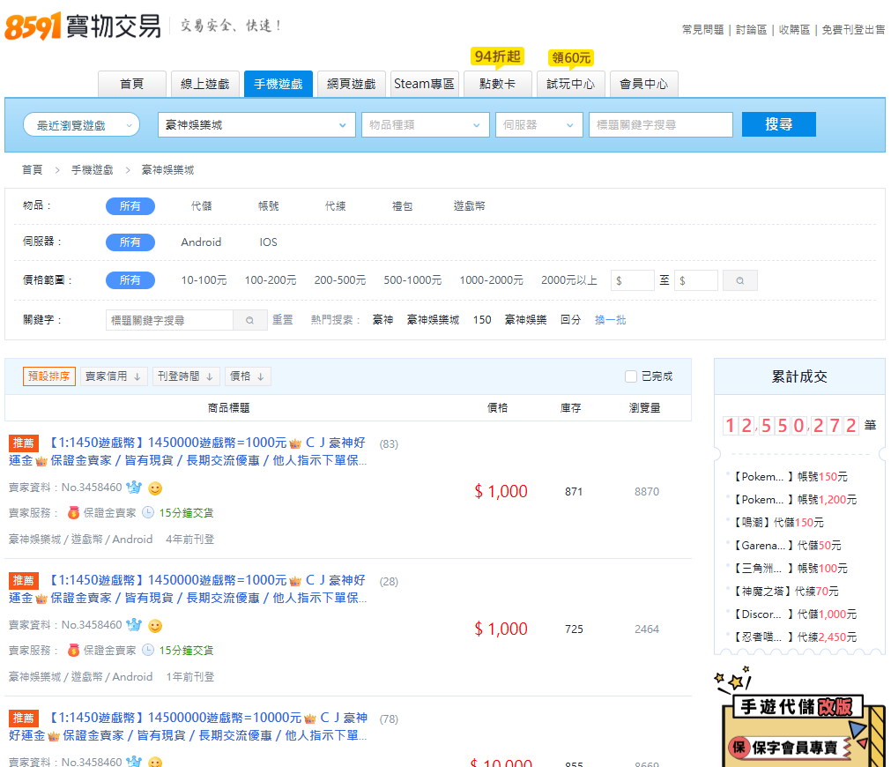Viewport: 891px width, 767px height.
Task: Open first listing title with (83) reviews
Action: point(188,451)
